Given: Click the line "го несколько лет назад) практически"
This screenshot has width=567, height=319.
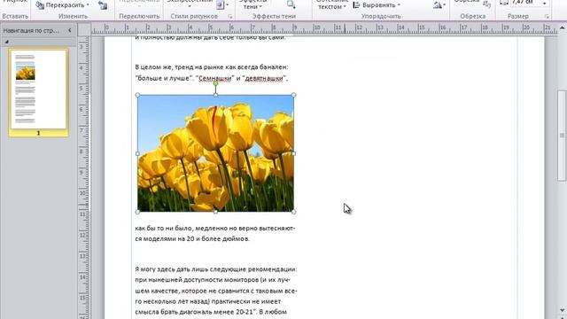Looking at the screenshot, I should (x=208, y=301).
